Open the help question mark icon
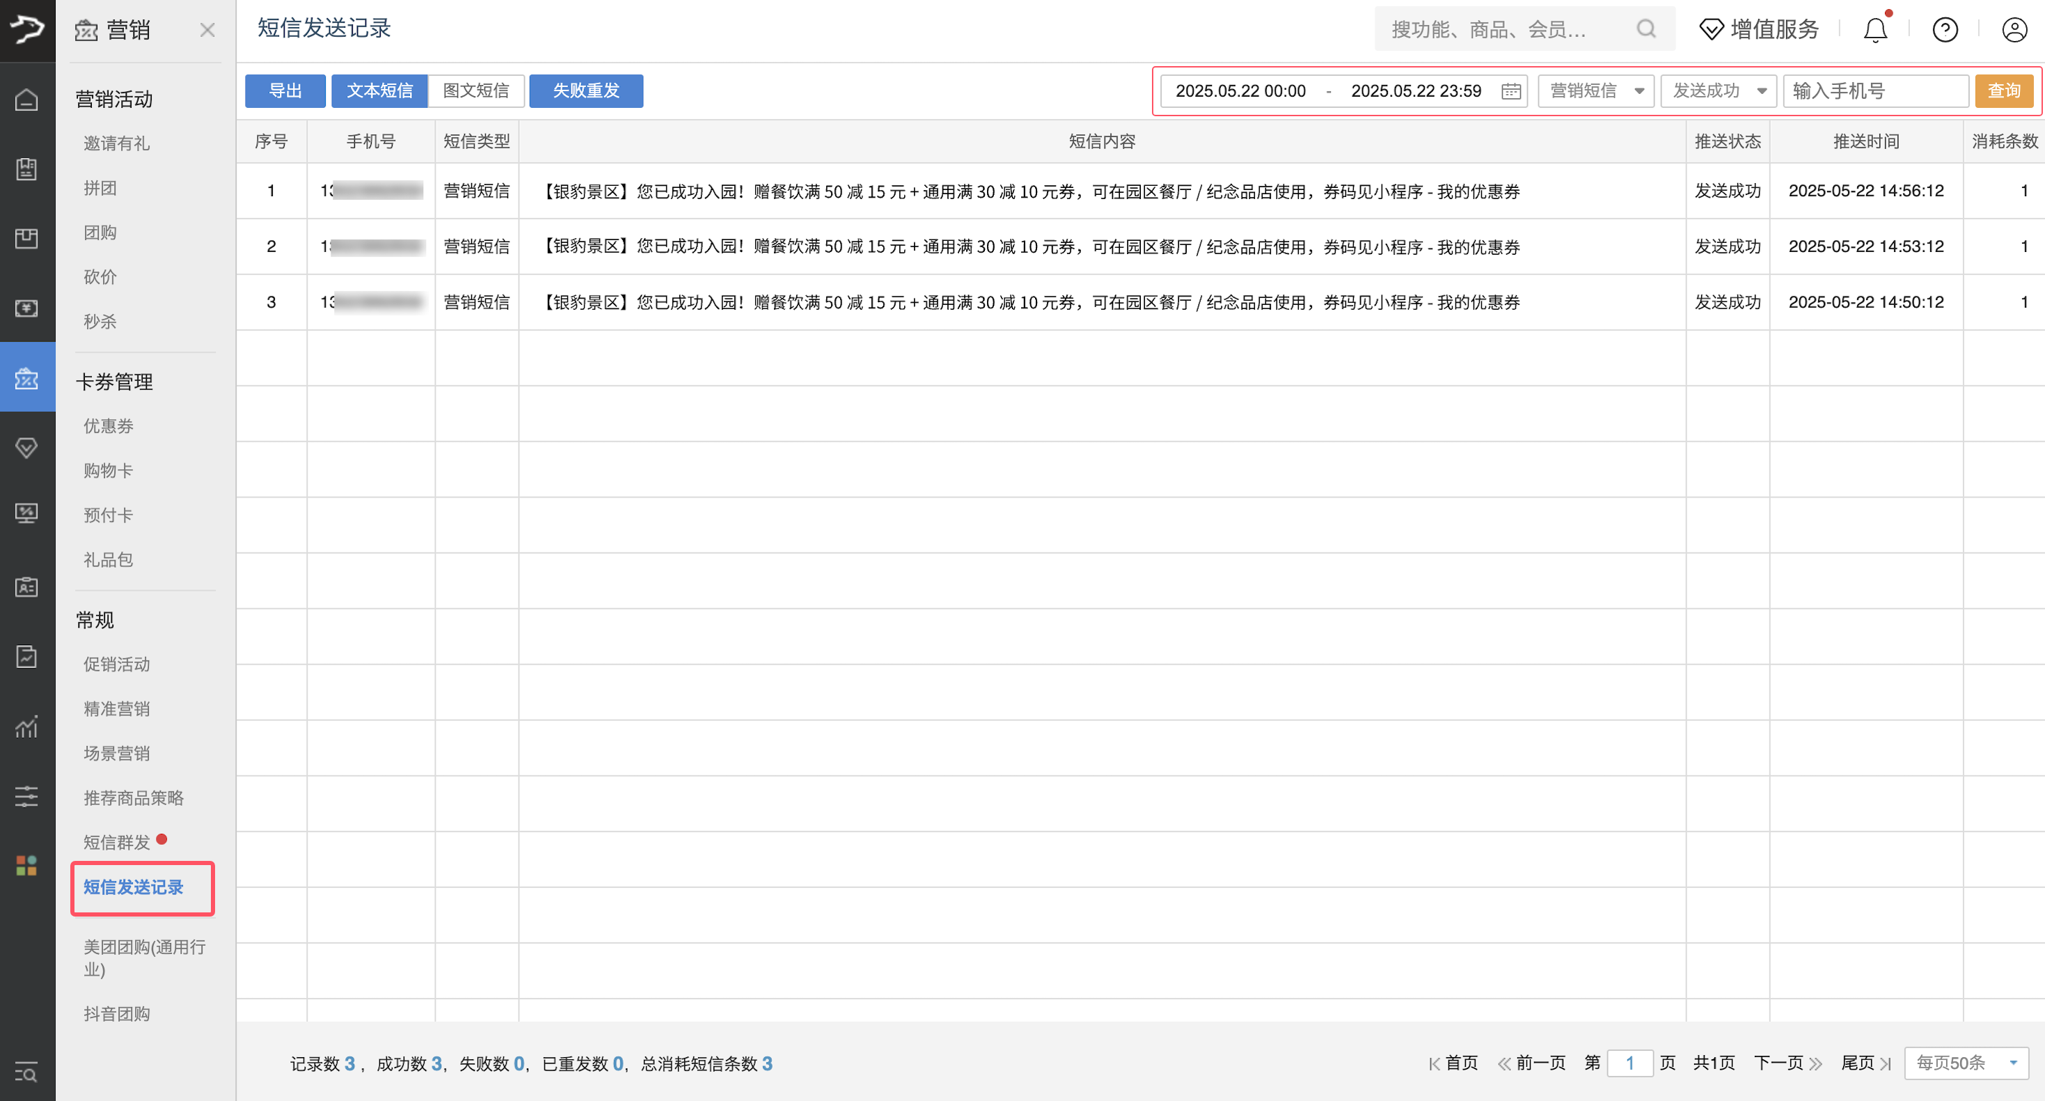The image size is (2045, 1101). point(1944,30)
